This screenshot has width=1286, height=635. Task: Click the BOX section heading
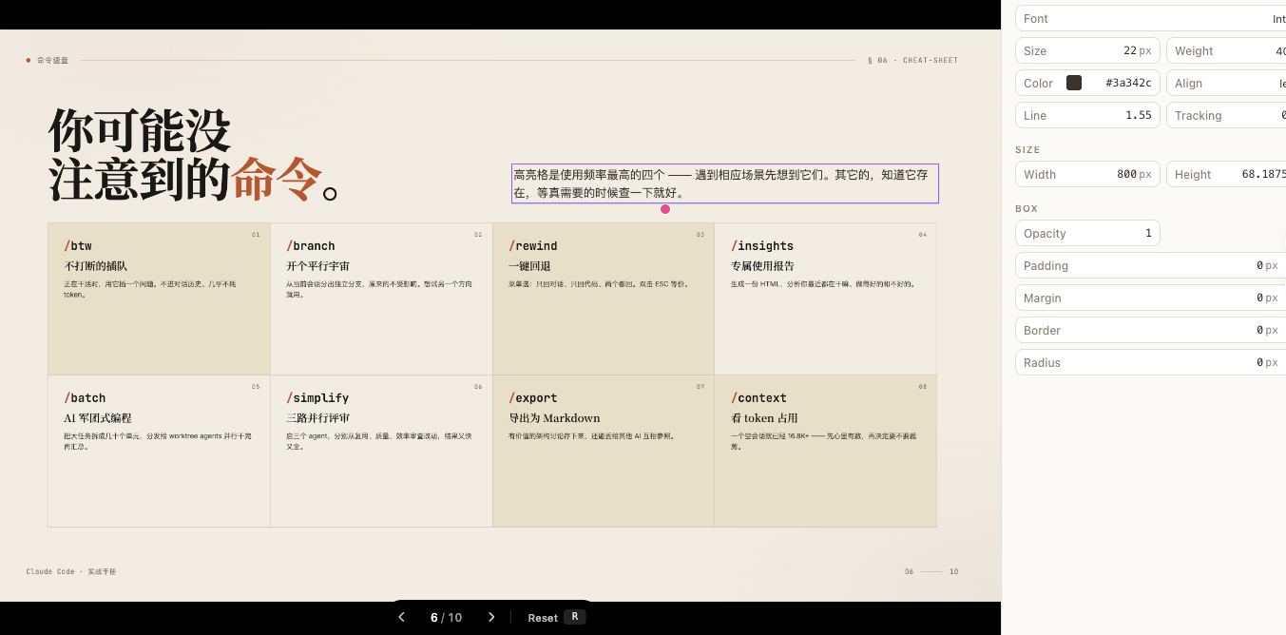[x=1027, y=208]
